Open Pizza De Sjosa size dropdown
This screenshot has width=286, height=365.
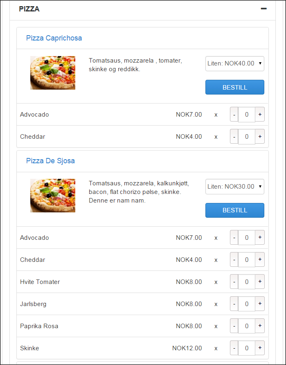234,187
